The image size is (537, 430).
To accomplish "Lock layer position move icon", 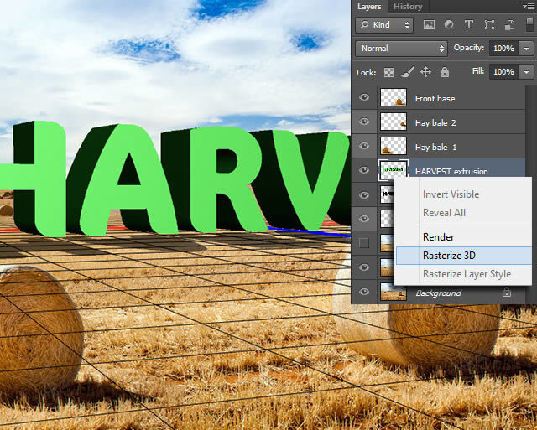I will pos(425,72).
